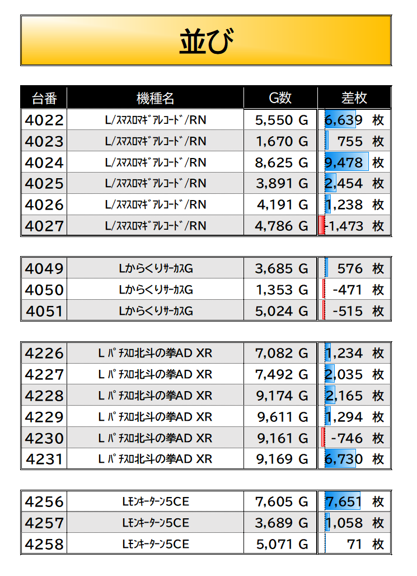Click the 1,234 枚 difference value
This screenshot has height=576, width=417.
pyautogui.click(x=354, y=353)
